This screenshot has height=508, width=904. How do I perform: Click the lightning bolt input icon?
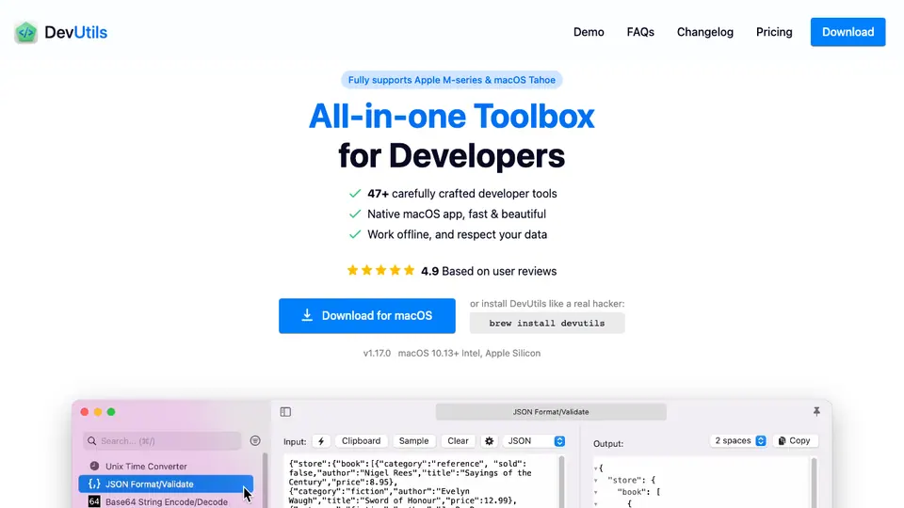point(321,441)
